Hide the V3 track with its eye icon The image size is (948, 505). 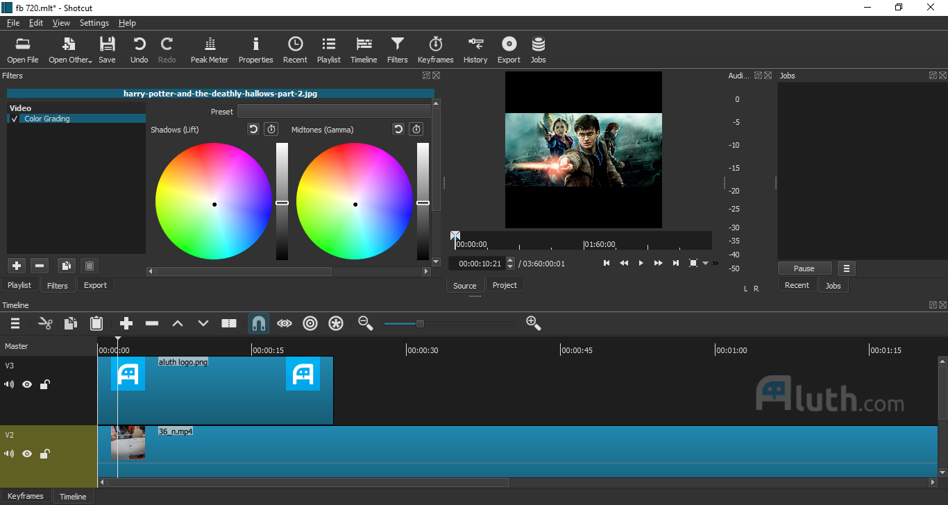(27, 384)
